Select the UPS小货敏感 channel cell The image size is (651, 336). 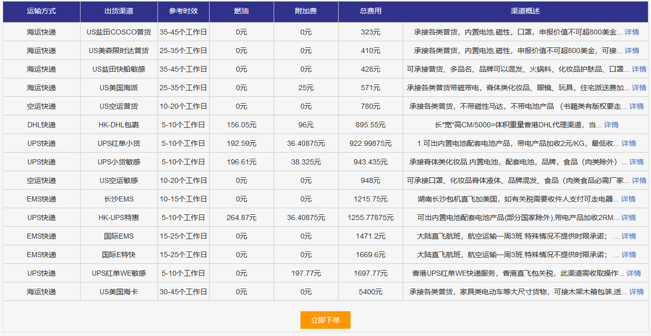(x=119, y=162)
